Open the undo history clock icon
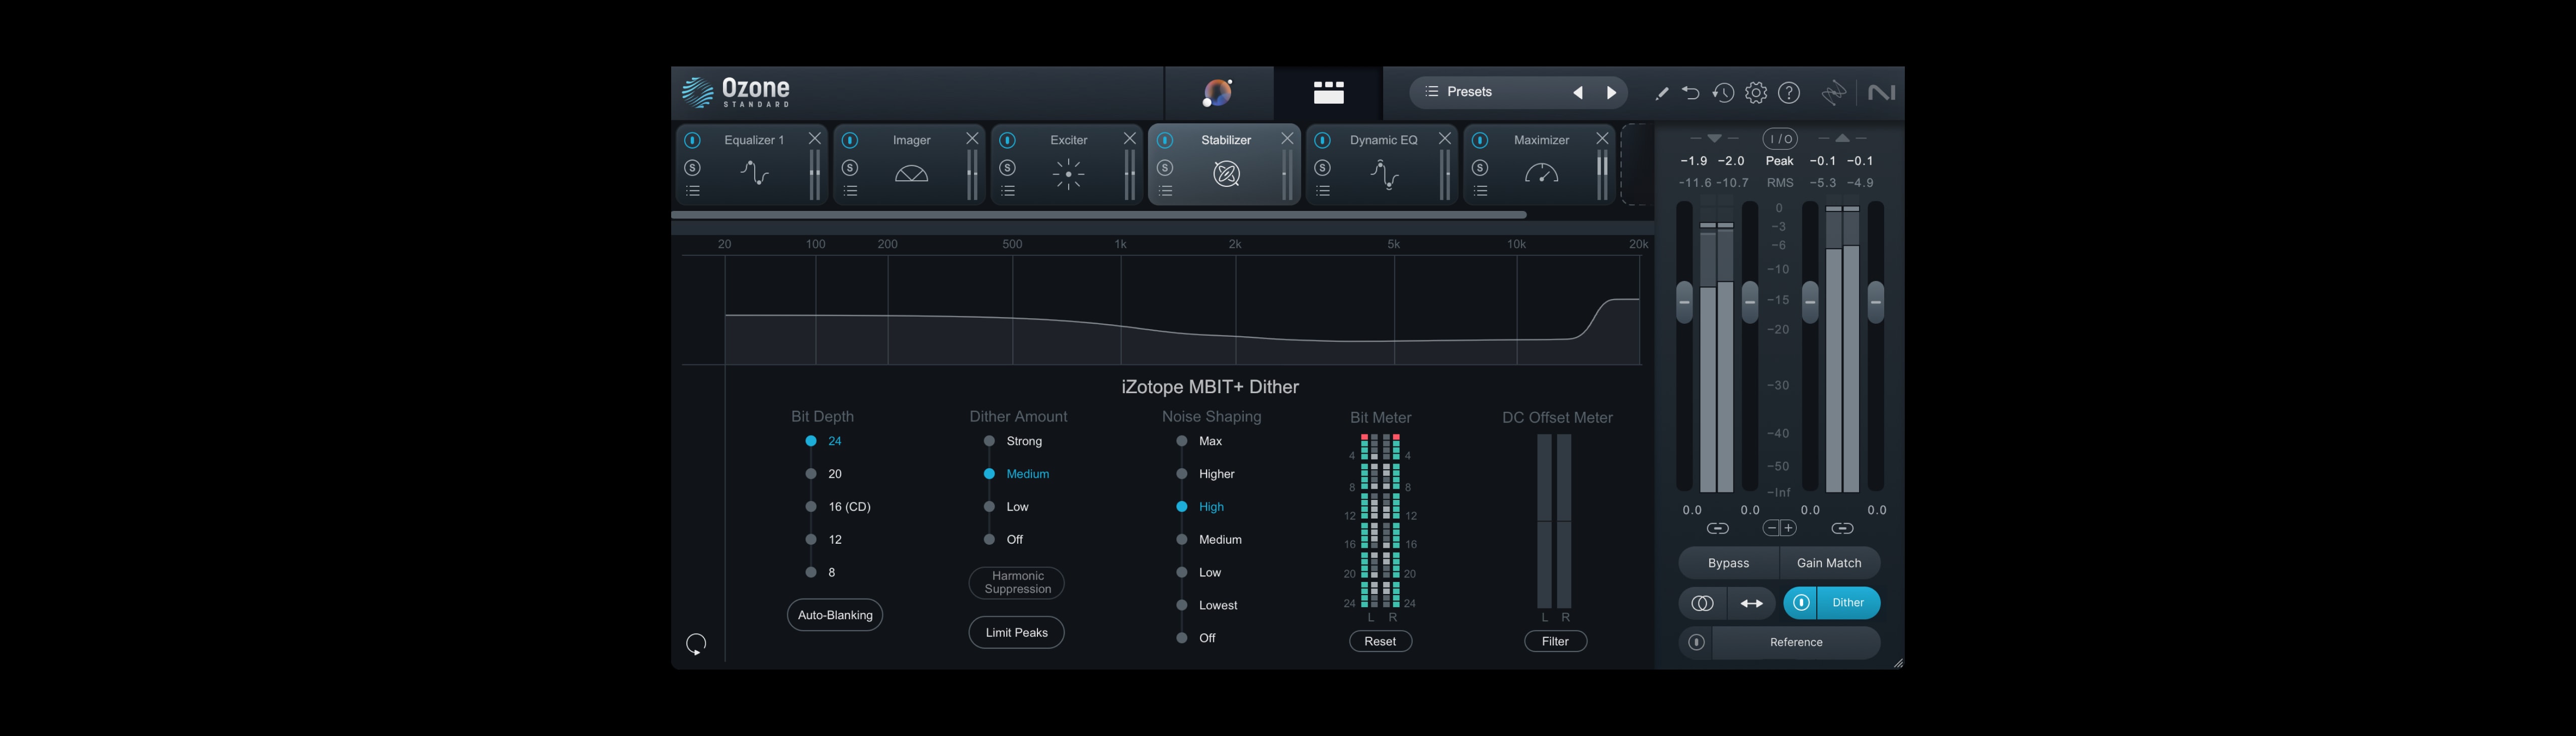 (x=1723, y=93)
